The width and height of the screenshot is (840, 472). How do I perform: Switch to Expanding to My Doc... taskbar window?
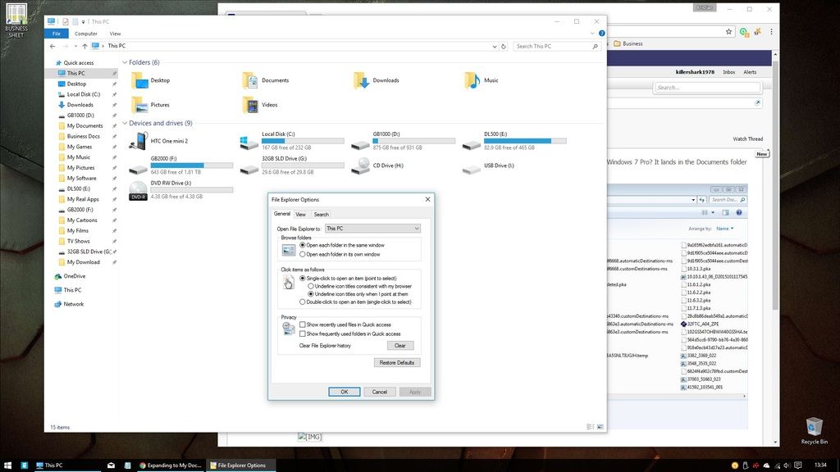[x=171, y=465]
